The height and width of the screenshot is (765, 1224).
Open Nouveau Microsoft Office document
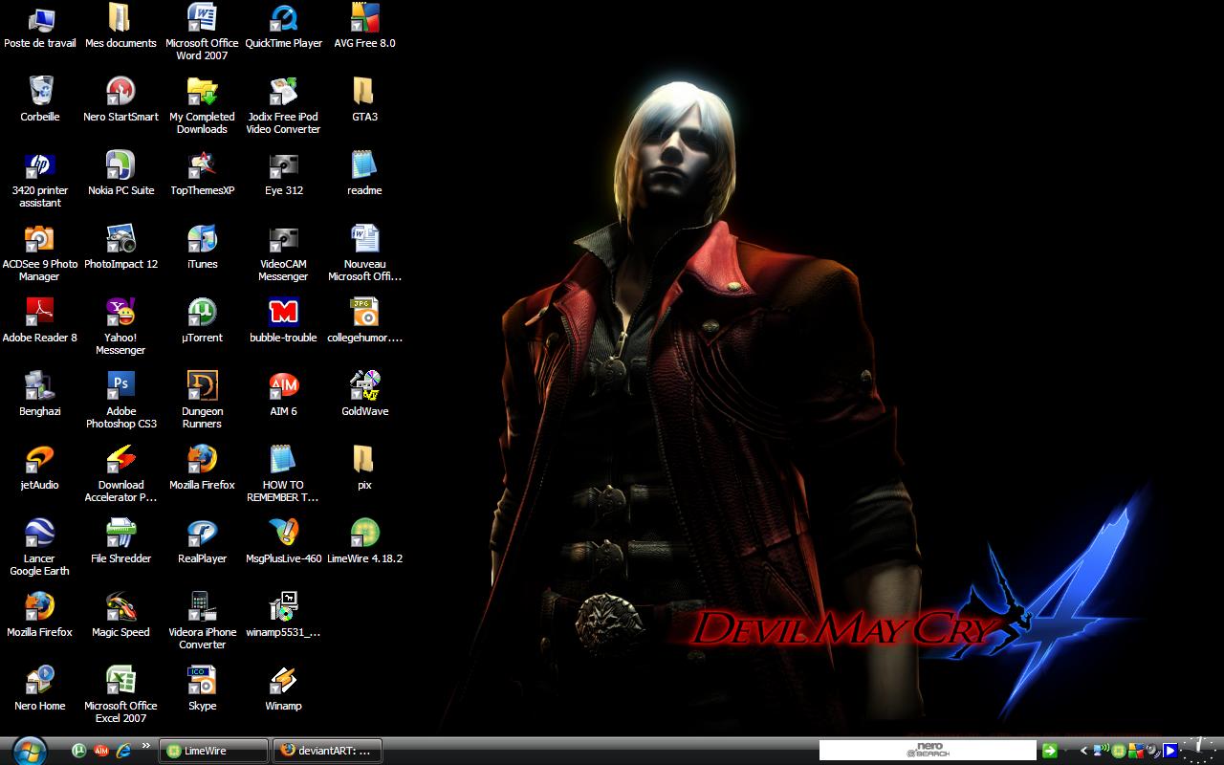point(364,253)
